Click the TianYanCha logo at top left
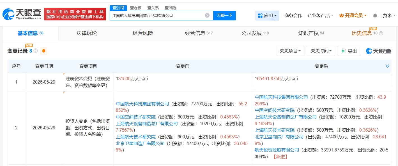This screenshot has height=166, width=398. pyautogui.click(x=22, y=14)
